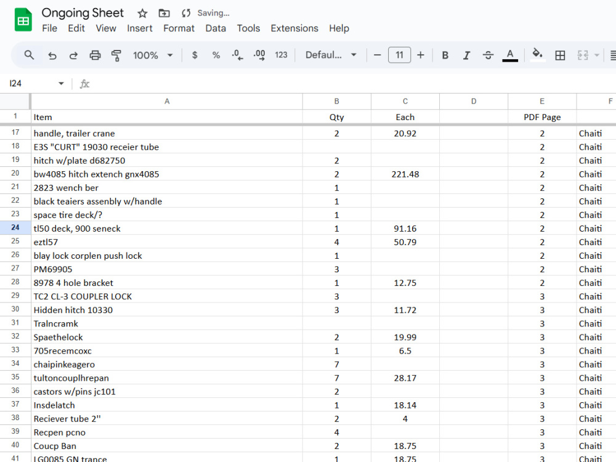Select column E header

(542, 102)
